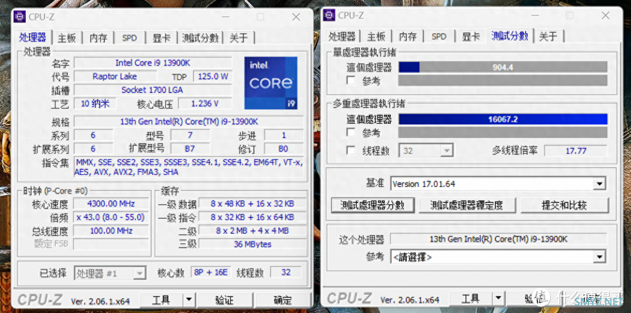Close the right CPU-Z window
The height and width of the screenshot is (313, 631).
click(x=606, y=15)
